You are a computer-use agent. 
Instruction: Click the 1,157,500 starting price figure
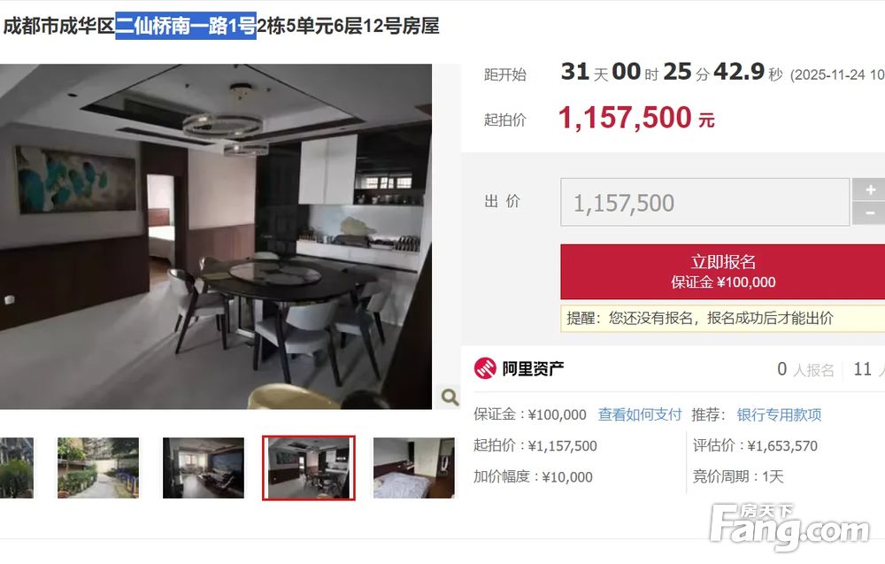tap(625, 118)
